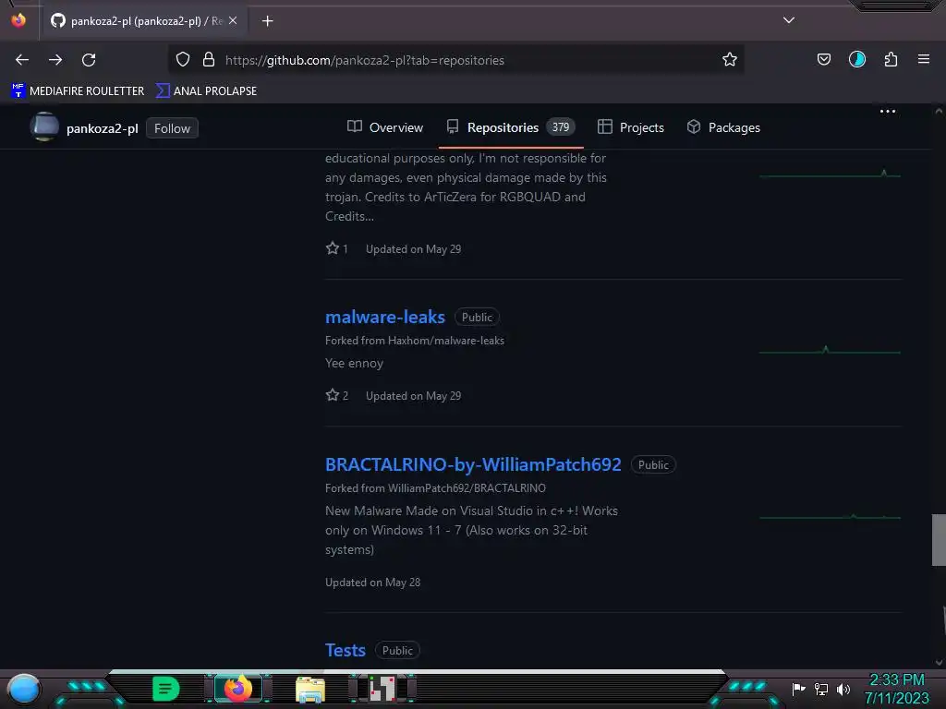The height and width of the screenshot is (709, 946).
Task: Click the star count of the trojan repository
Action: pyautogui.click(x=336, y=248)
